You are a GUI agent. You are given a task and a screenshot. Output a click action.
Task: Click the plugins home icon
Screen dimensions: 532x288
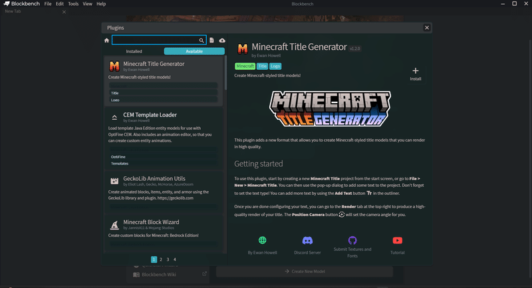pos(106,41)
